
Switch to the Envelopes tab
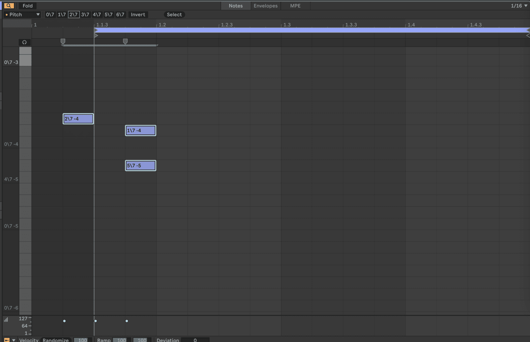(265, 6)
